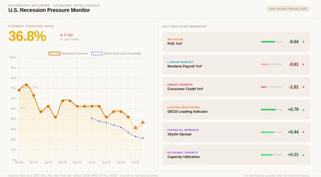Click the Capacity Utilization up-arrow icon
The width and height of the screenshot is (321, 177).
pos(303,154)
